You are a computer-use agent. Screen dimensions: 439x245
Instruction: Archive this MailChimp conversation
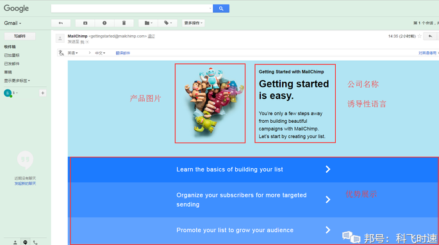(x=85, y=23)
